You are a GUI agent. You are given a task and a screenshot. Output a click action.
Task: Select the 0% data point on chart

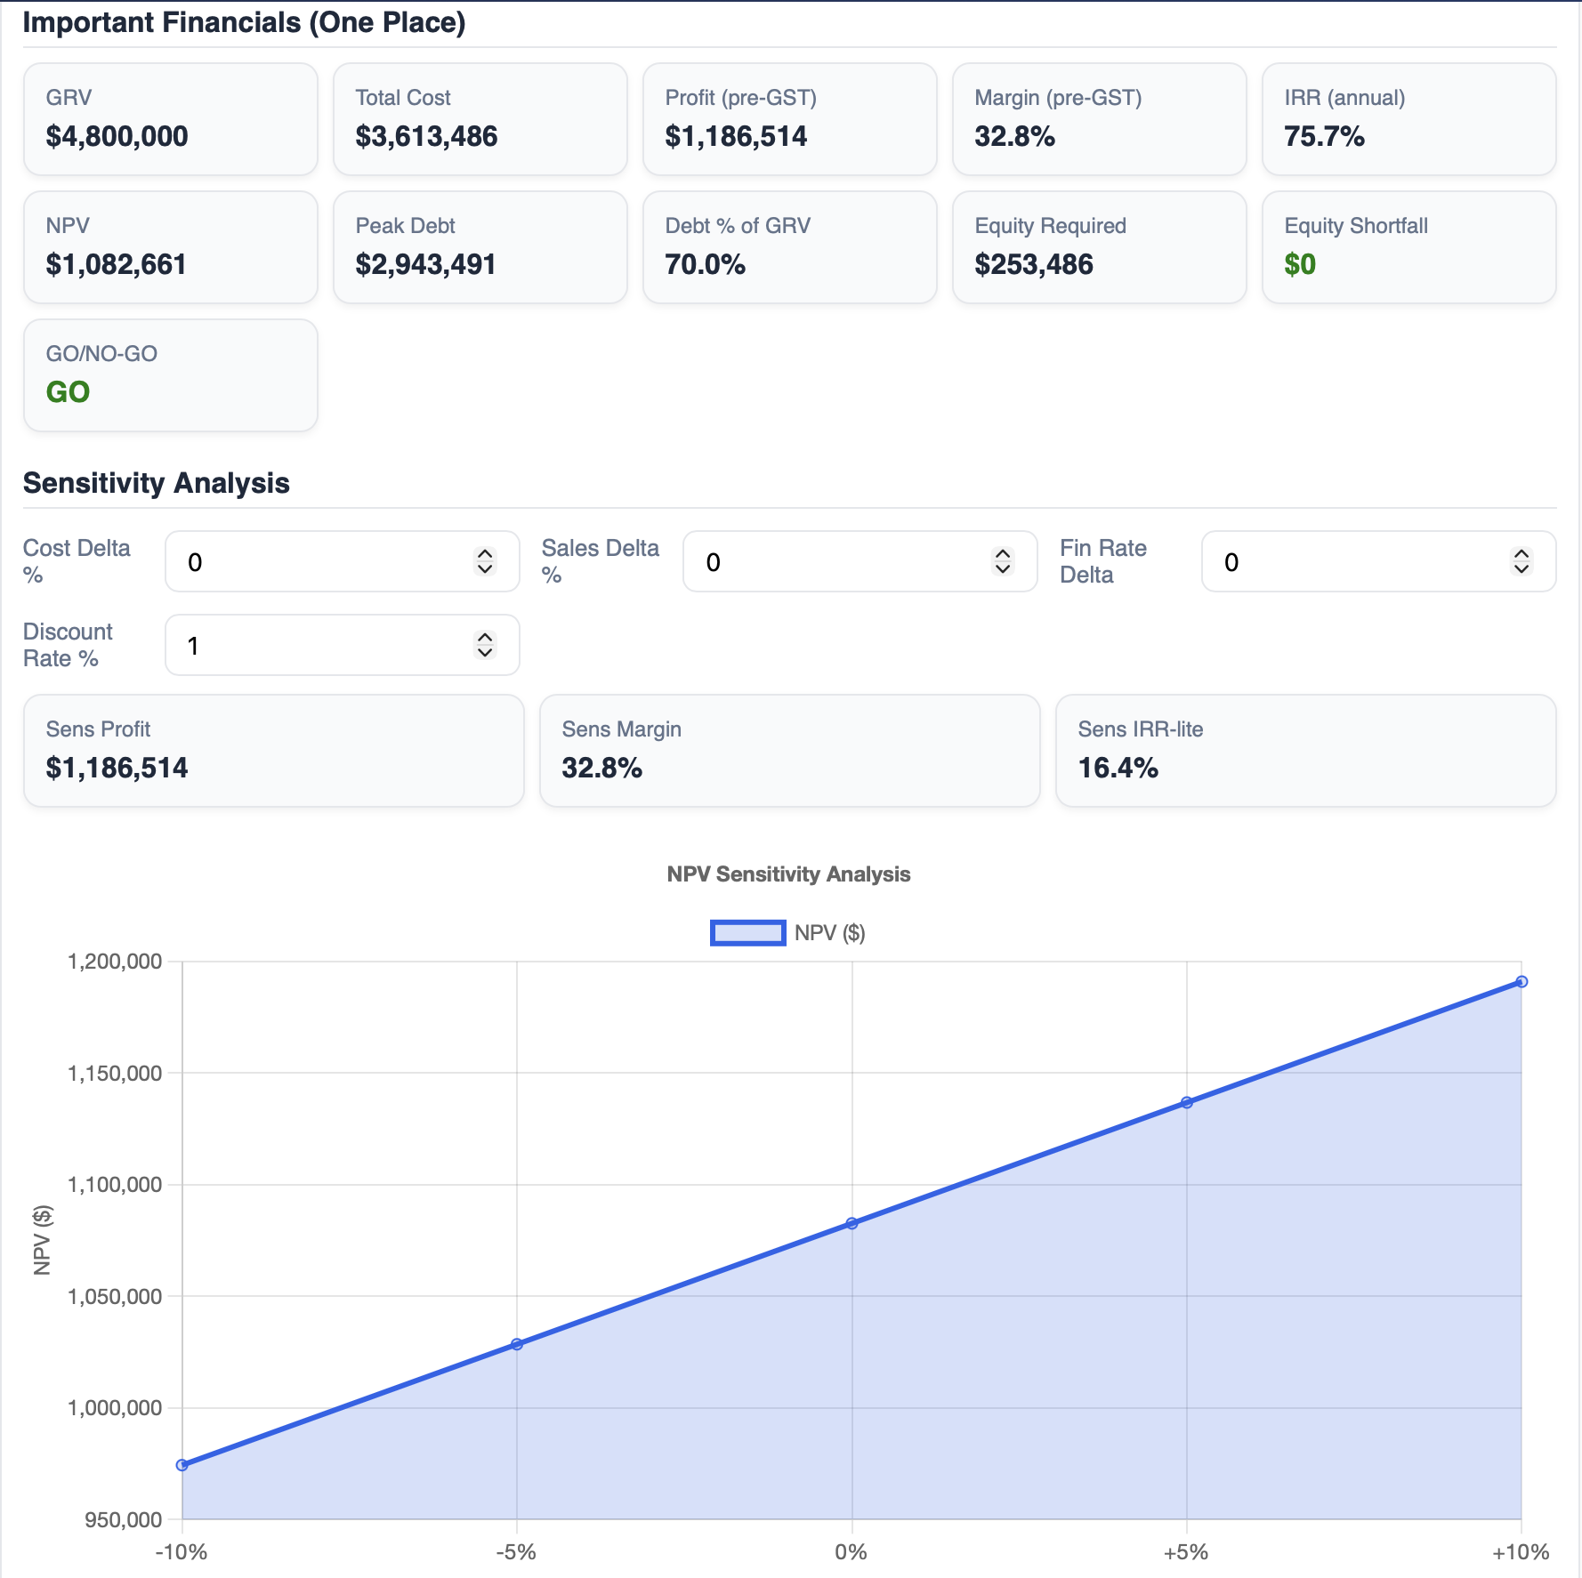852,1223
